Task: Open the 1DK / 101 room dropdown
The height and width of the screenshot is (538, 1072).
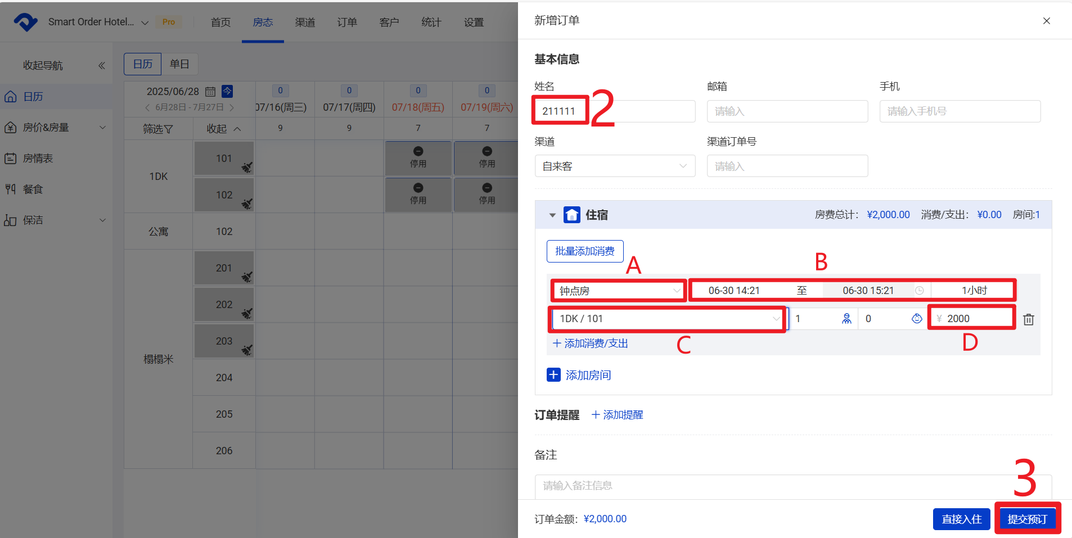Action: (x=668, y=319)
